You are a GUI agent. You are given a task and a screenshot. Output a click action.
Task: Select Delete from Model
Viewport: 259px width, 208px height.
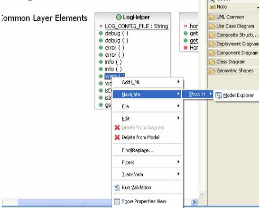(x=148, y=137)
